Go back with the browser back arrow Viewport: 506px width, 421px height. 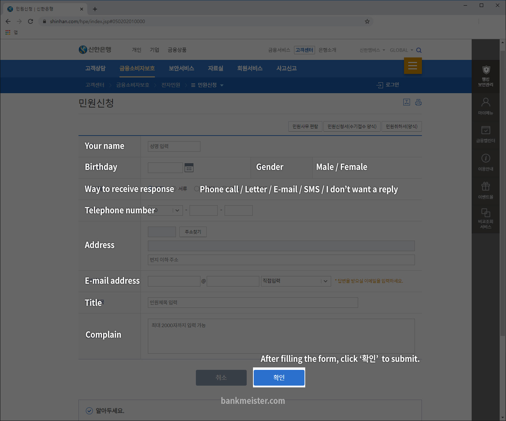(x=8, y=21)
